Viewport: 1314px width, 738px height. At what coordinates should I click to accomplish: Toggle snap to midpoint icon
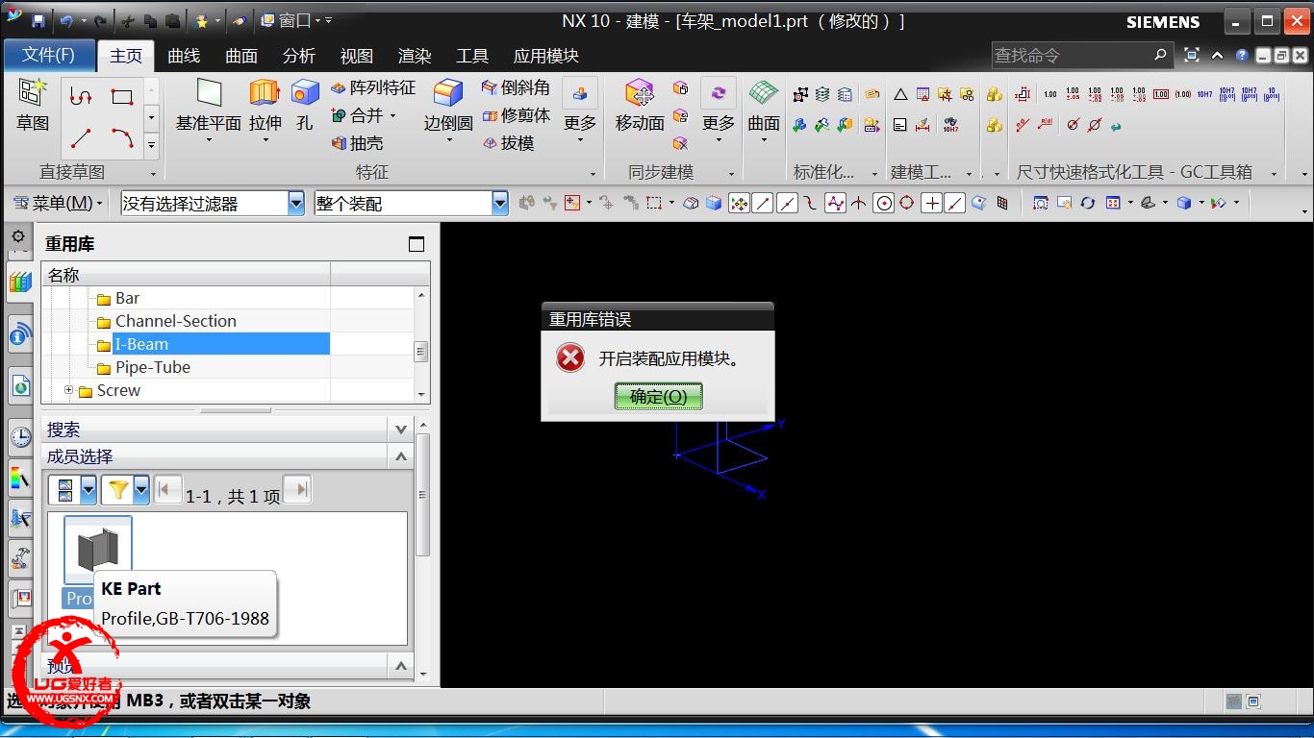click(x=786, y=203)
